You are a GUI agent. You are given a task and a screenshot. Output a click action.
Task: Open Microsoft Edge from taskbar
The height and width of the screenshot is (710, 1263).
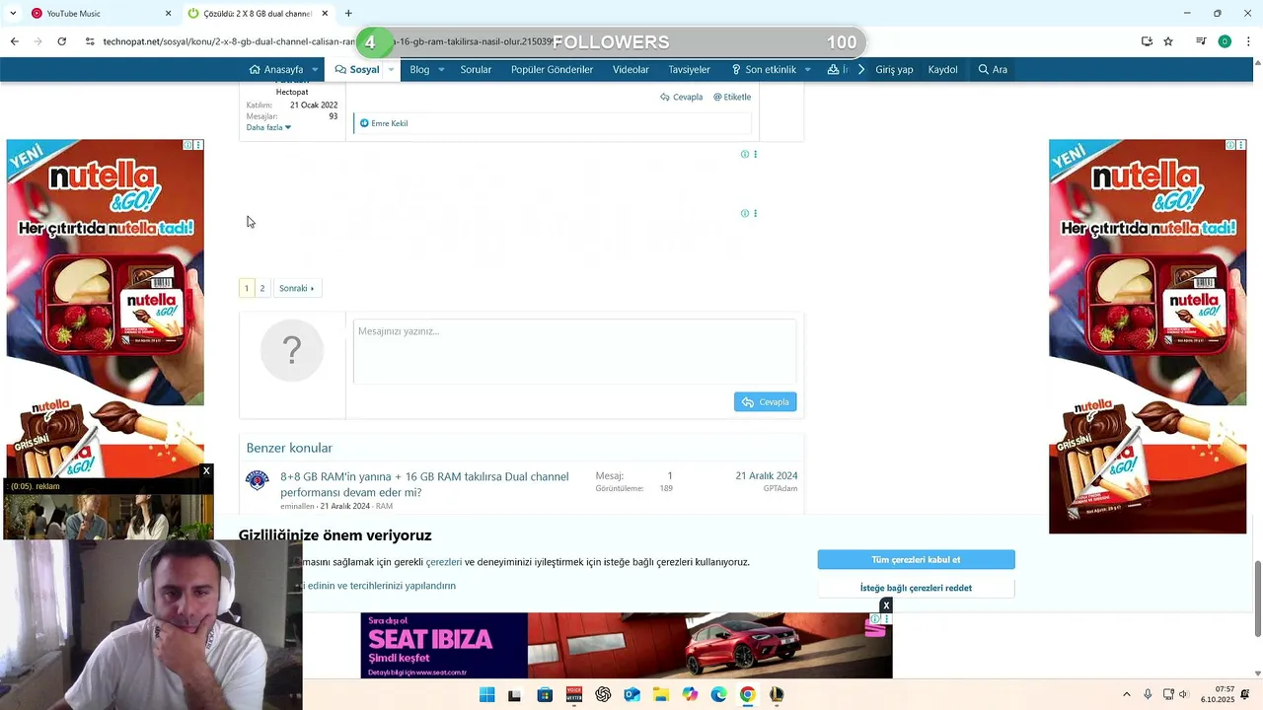(x=719, y=694)
